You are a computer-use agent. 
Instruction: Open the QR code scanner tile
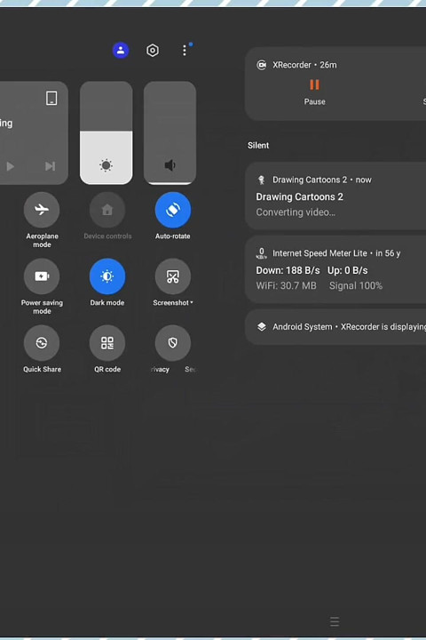[107, 343]
